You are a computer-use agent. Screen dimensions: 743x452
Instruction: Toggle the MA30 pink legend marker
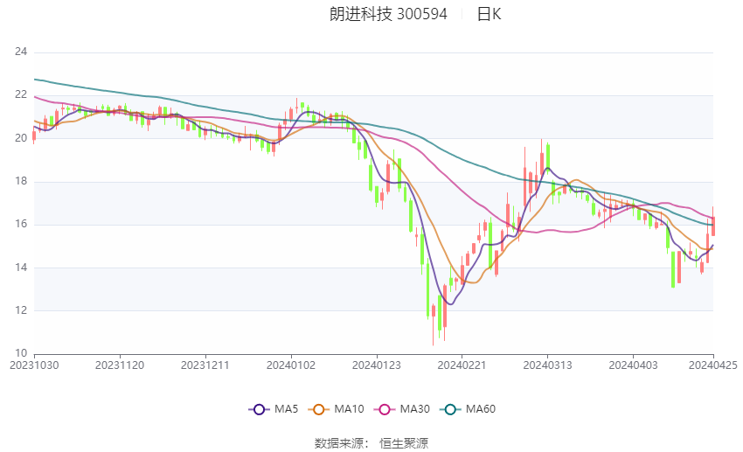pos(385,409)
